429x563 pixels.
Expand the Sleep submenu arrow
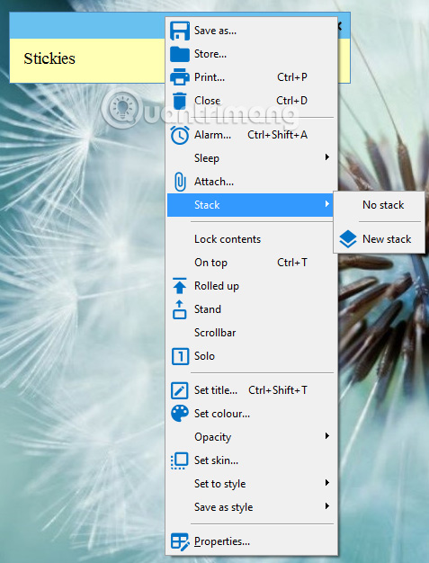click(327, 157)
